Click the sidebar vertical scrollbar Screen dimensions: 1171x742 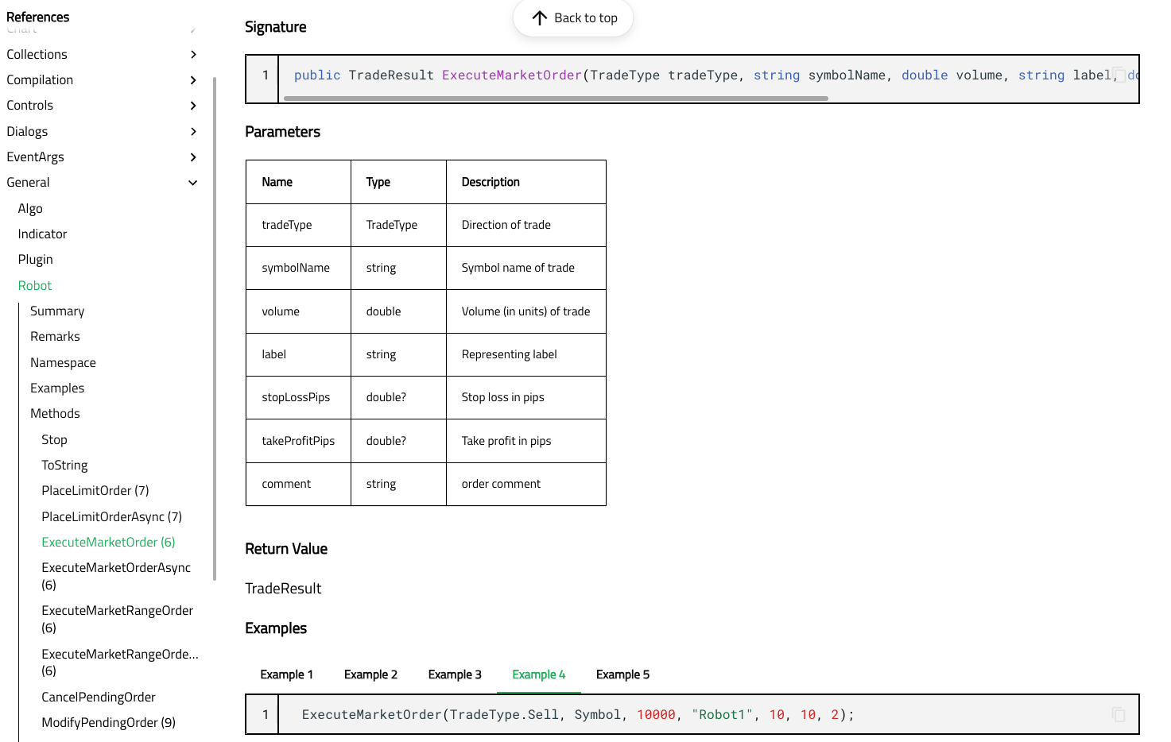215,328
